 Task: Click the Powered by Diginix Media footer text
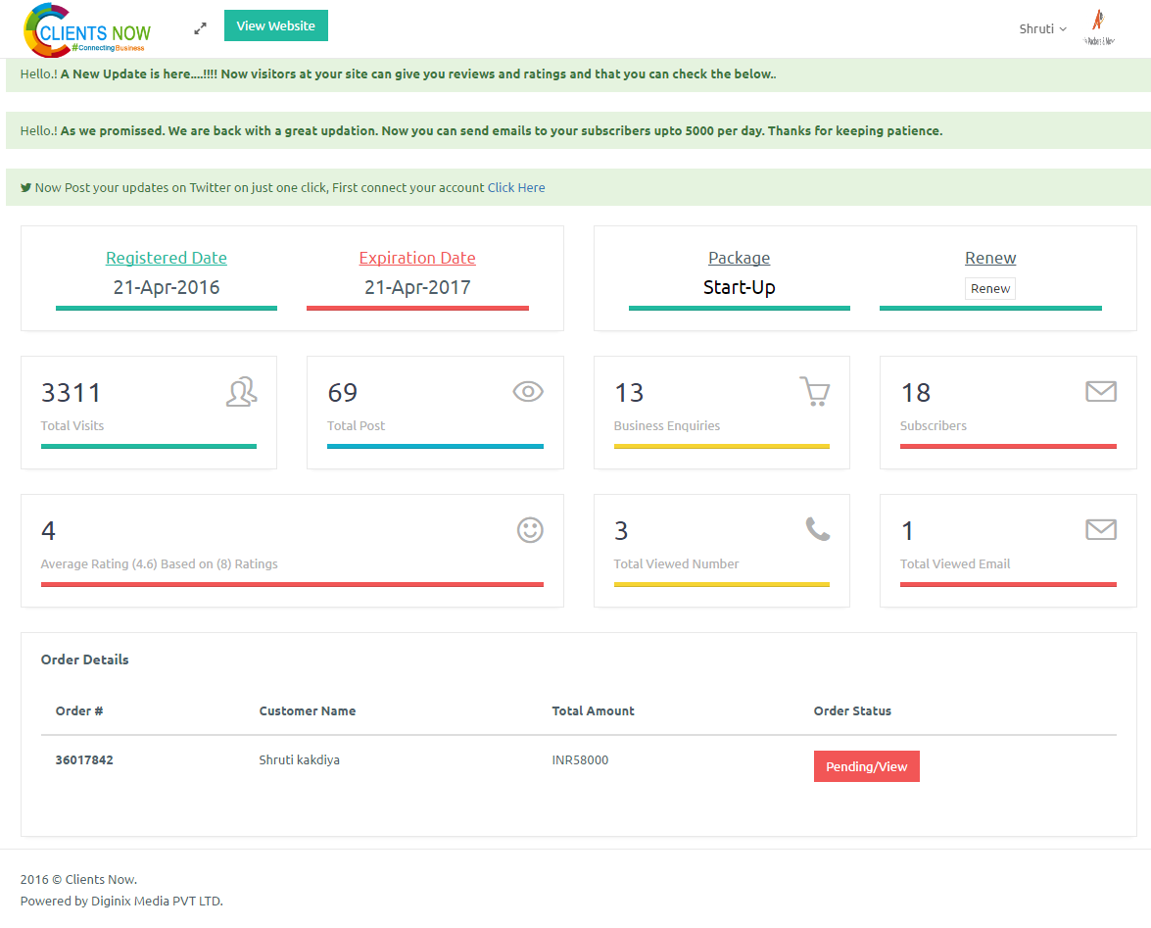coord(121,901)
